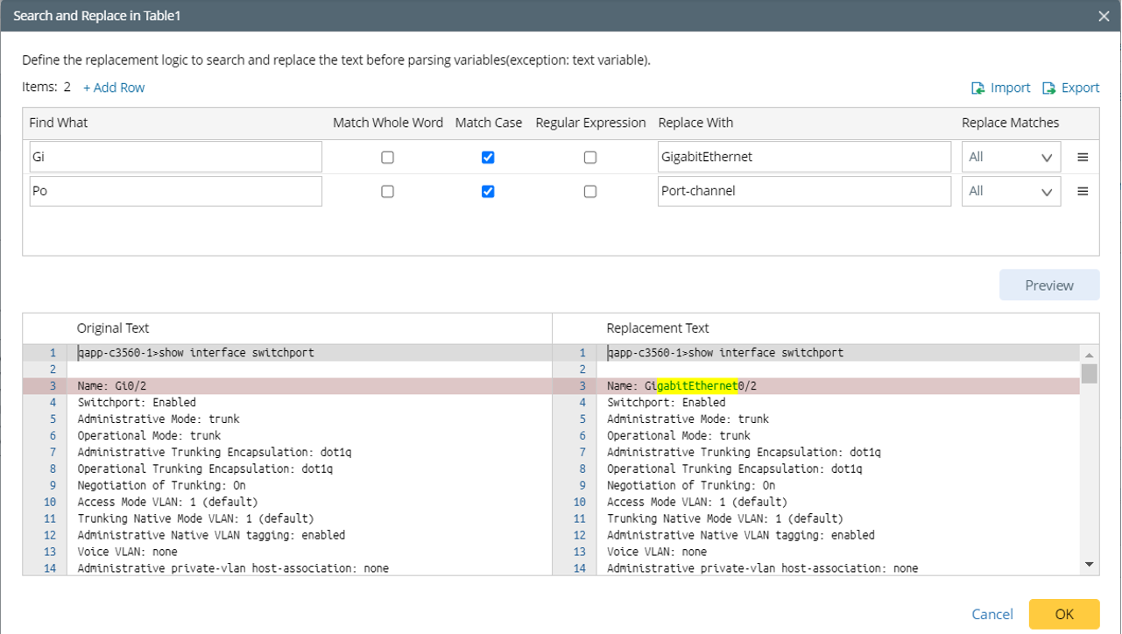Viewport: 1122px width, 634px height.
Task: Click the Export icon
Action: (x=1048, y=88)
